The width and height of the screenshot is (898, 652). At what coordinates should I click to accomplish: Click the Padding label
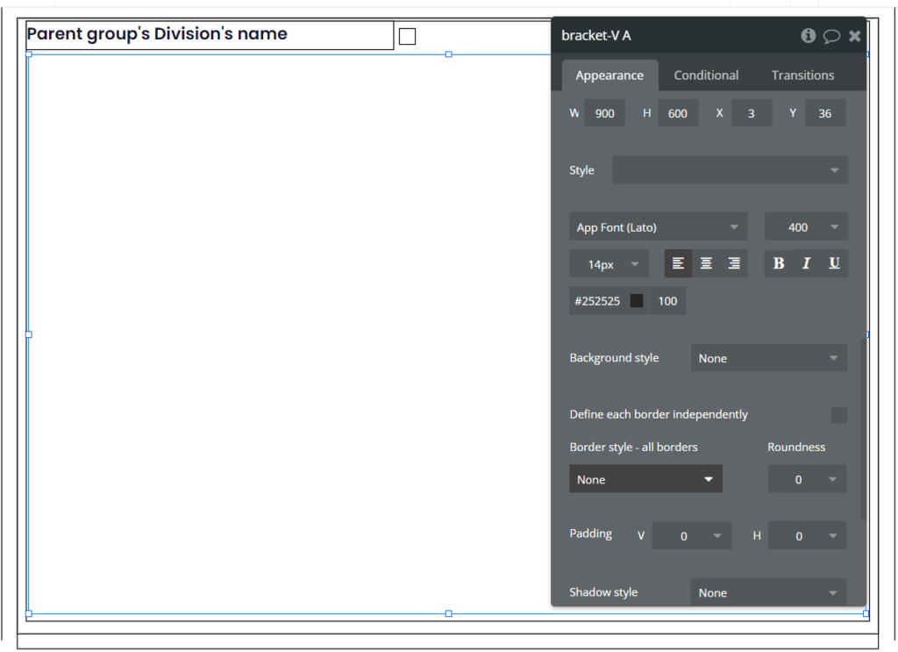(x=590, y=534)
